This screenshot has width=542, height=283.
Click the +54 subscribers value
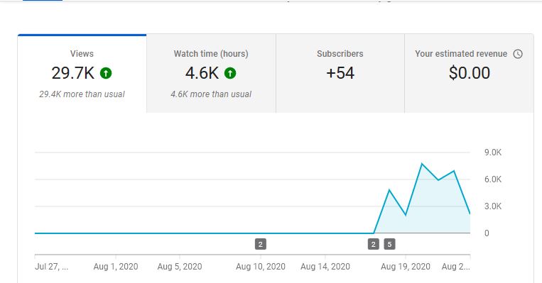point(340,73)
